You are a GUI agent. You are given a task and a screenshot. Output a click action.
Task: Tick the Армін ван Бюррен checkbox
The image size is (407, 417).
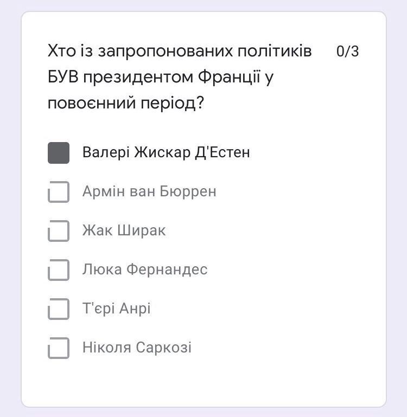click(59, 192)
